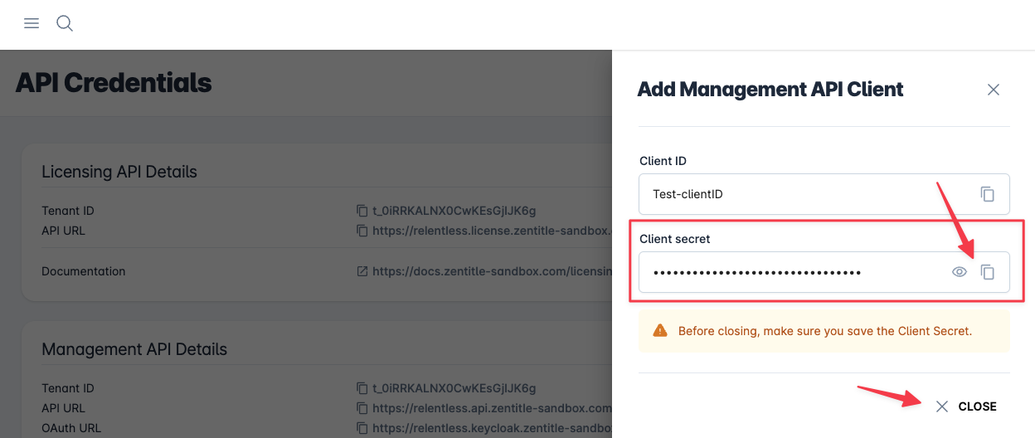Open the hamburger navigation menu
The image size is (1035, 438).
tap(32, 23)
